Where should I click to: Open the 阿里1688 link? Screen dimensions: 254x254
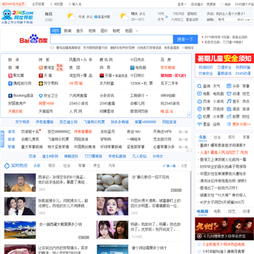click(x=47, y=104)
